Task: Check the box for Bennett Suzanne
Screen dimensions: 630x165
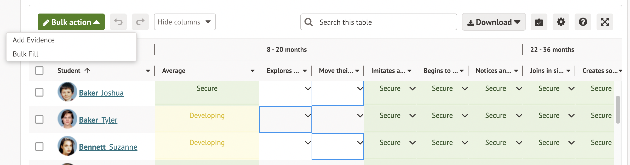Action: (x=39, y=147)
